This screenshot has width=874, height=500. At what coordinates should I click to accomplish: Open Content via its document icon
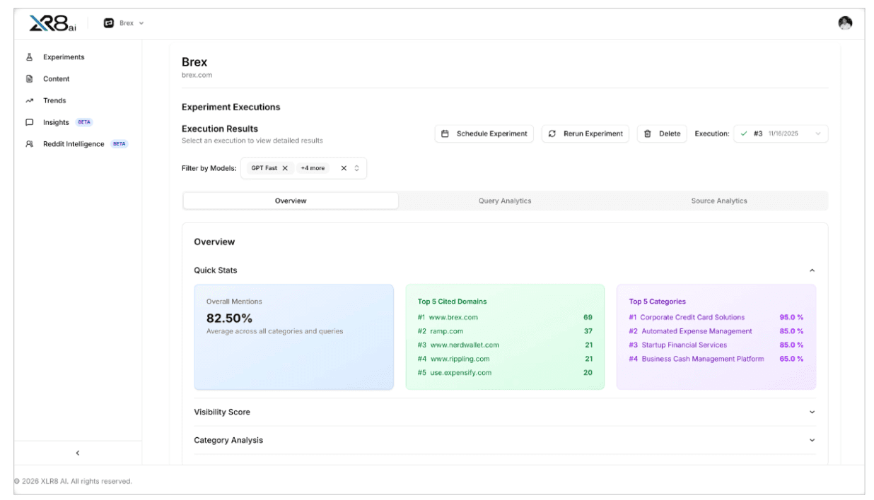[29, 79]
